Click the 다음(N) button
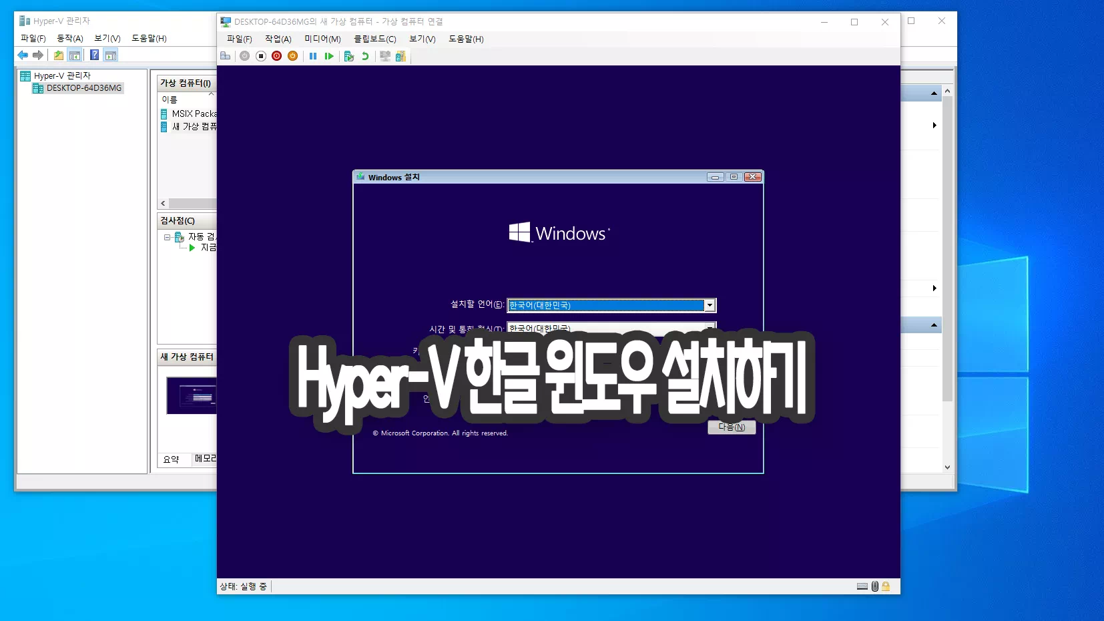 coord(732,427)
